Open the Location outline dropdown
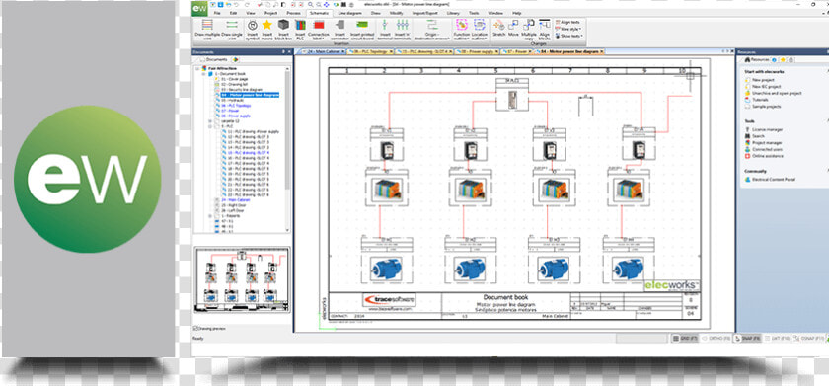This screenshot has height=386, width=829. pyautogui.click(x=480, y=30)
